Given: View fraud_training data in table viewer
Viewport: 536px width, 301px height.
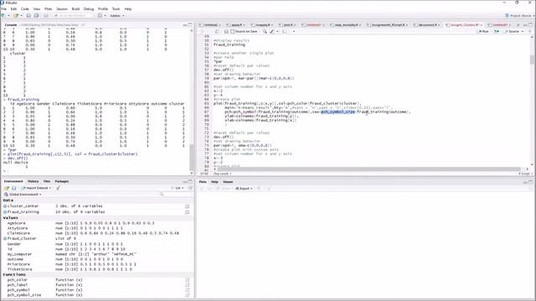Looking at the screenshot, I should click(x=187, y=212).
